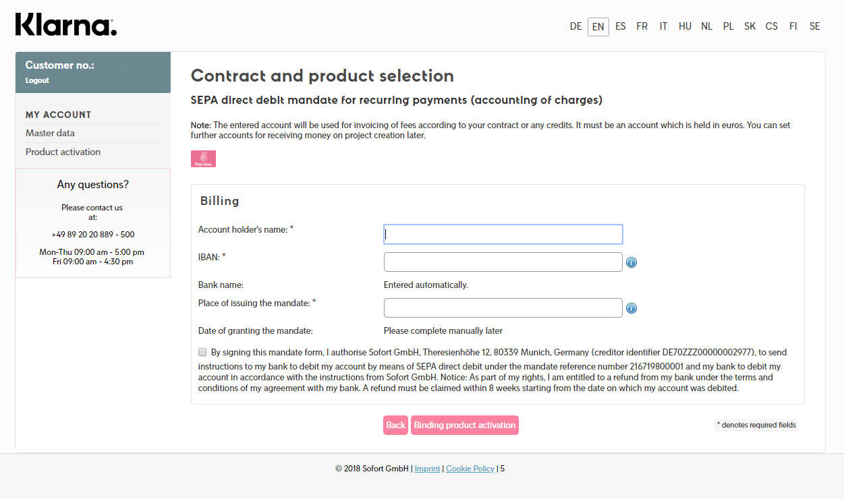This screenshot has width=844, height=499.
Task: Switch language to HU
Action: (685, 26)
